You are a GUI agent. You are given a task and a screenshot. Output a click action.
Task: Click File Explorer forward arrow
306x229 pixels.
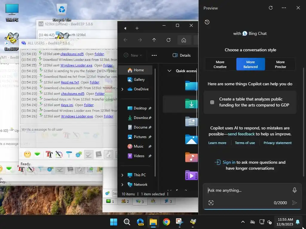pyautogui.click(x=140, y=40)
